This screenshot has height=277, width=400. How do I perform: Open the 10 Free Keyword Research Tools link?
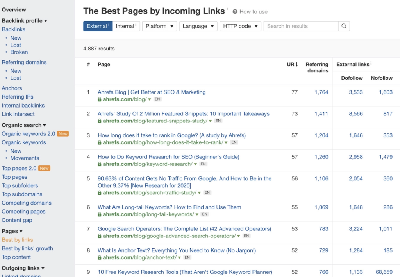pyautogui.click(x=185, y=272)
